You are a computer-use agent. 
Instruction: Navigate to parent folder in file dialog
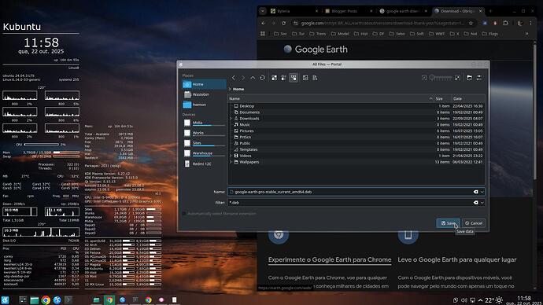[253, 78]
